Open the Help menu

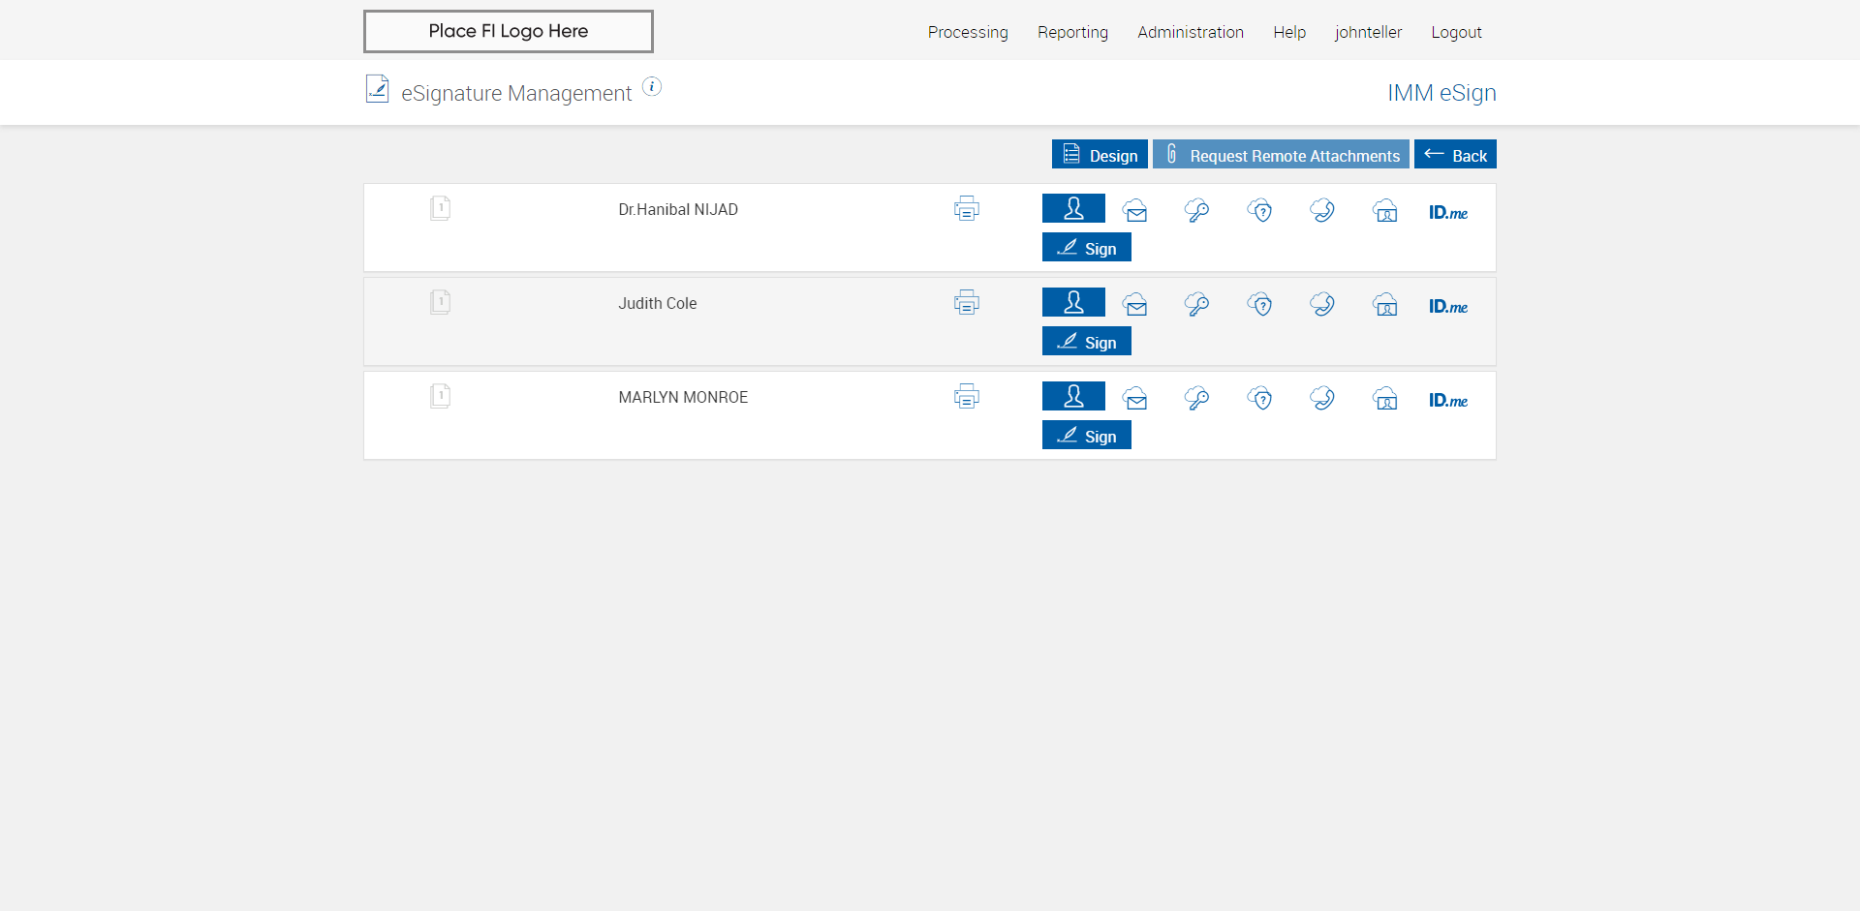(x=1289, y=32)
